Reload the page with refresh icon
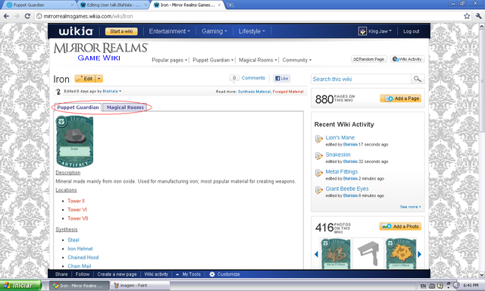The height and width of the screenshot is (291, 485). pos(27,16)
